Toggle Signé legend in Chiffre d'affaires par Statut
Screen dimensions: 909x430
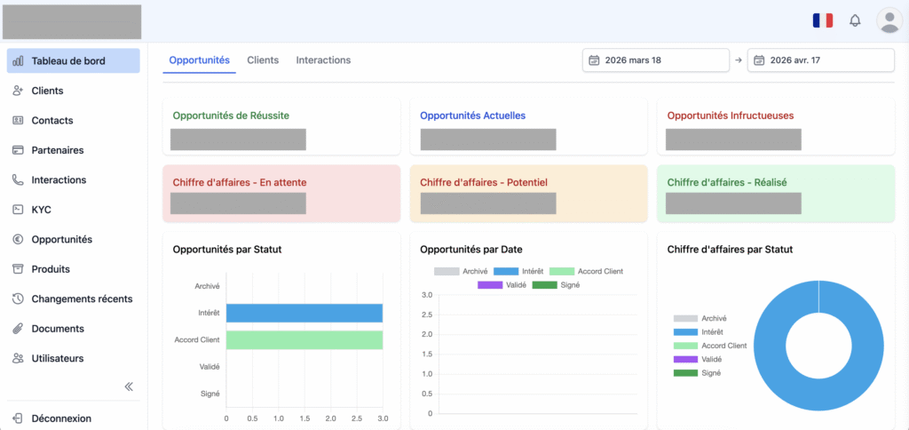(697, 373)
